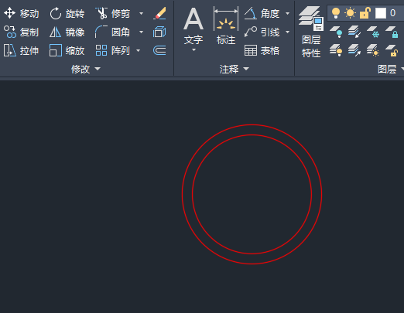Click the white layer color swatch
Image resolution: width=404 pixels, height=313 pixels.
tap(381, 13)
